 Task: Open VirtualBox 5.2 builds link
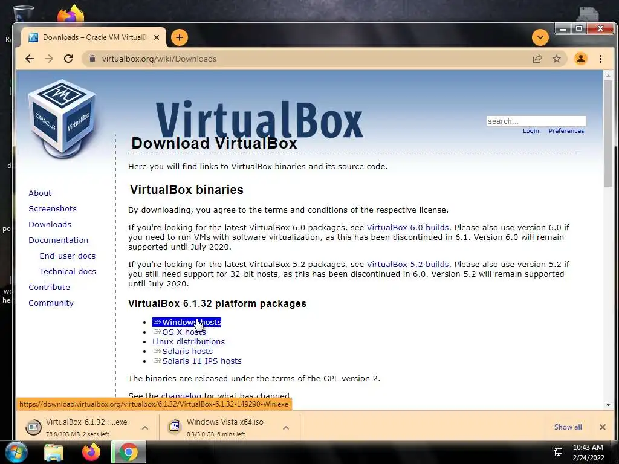[x=408, y=265]
